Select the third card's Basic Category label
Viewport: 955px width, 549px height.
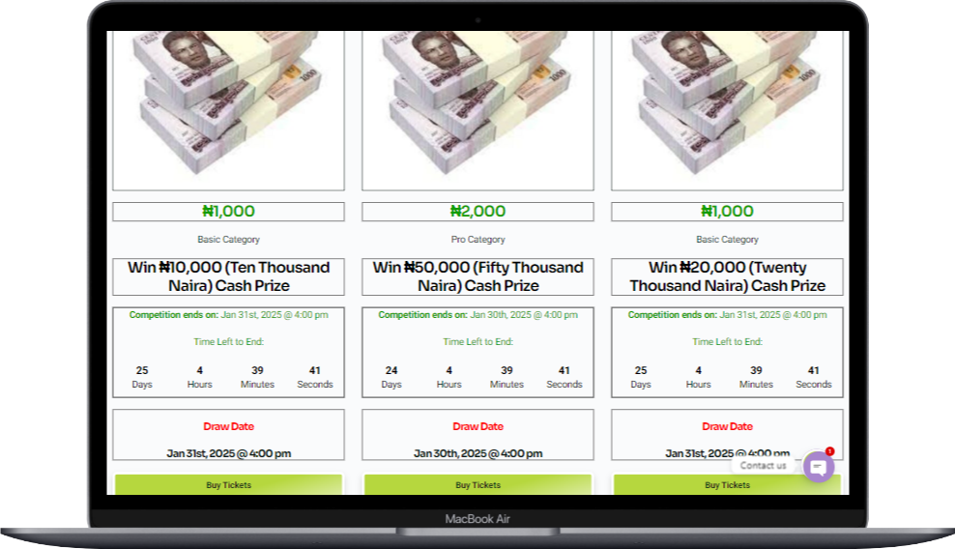click(x=727, y=240)
